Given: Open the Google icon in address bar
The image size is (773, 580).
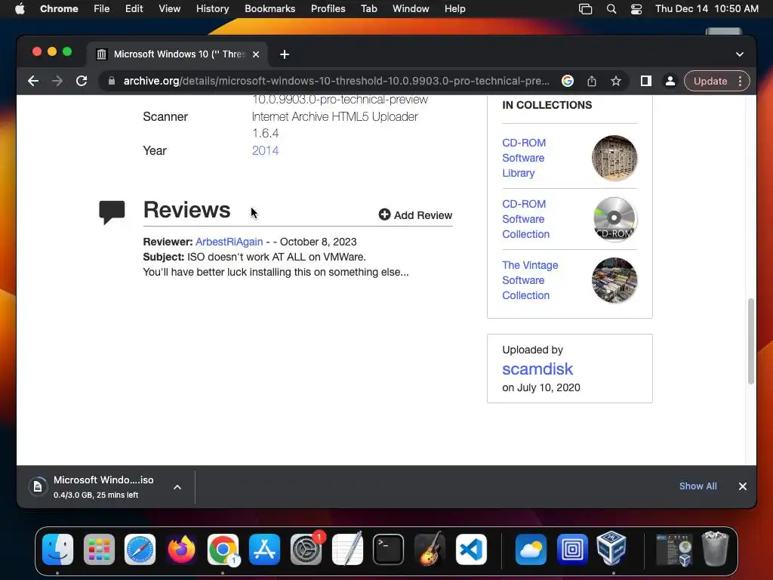Looking at the screenshot, I should 568,81.
